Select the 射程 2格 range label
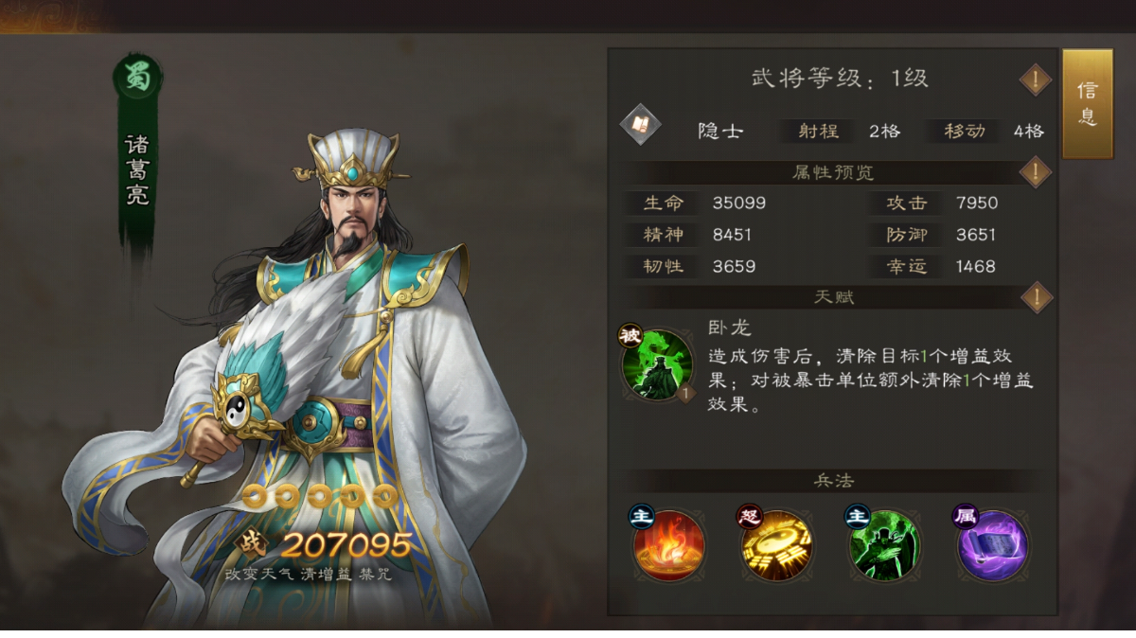Viewport: 1136px width, 638px height. (x=843, y=131)
